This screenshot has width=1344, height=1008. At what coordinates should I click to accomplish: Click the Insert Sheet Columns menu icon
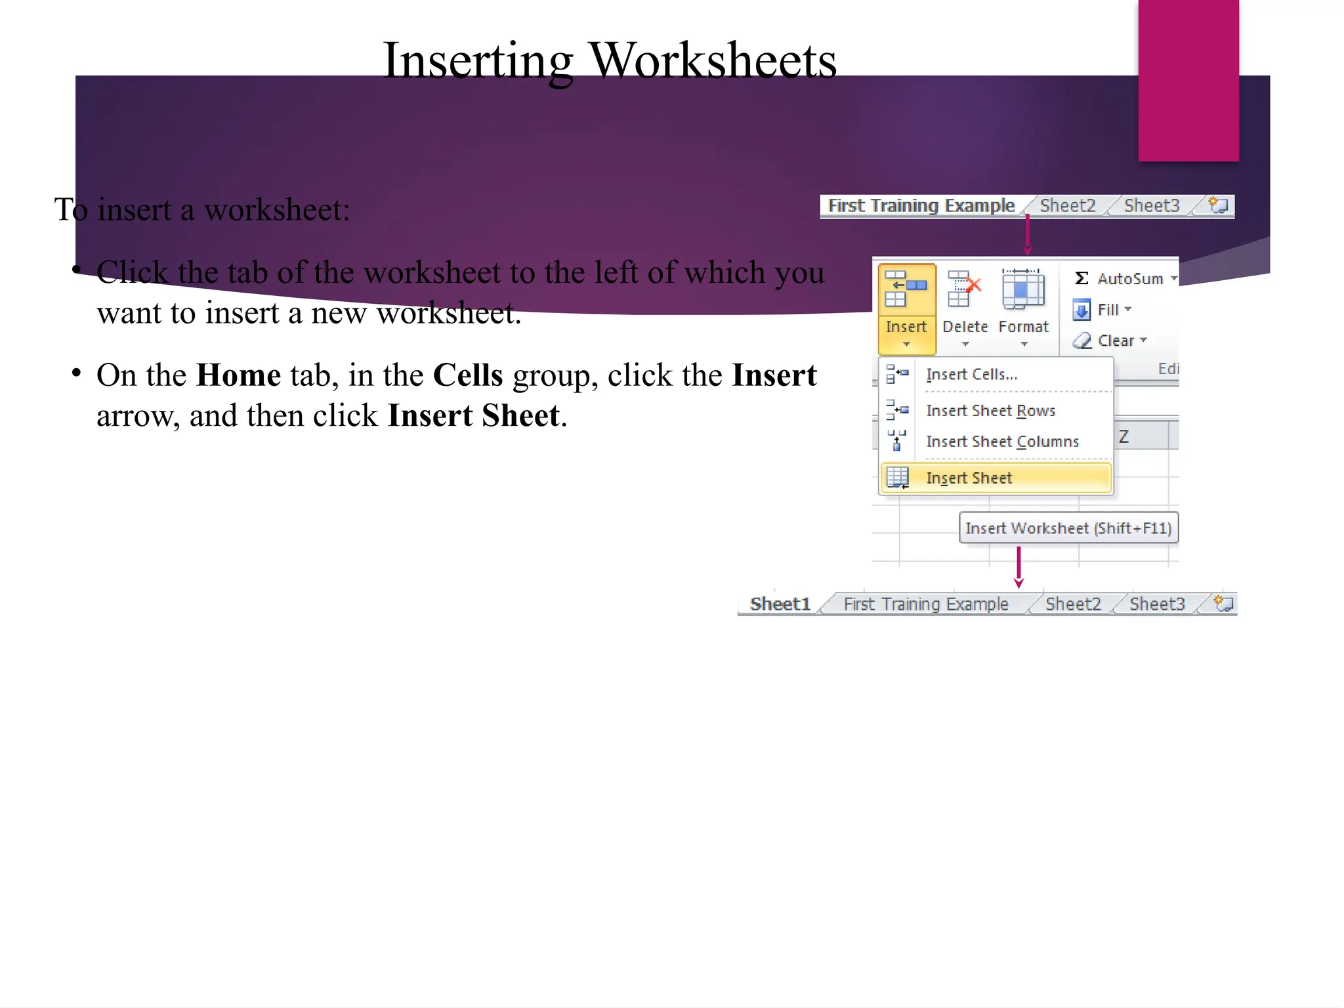(897, 441)
